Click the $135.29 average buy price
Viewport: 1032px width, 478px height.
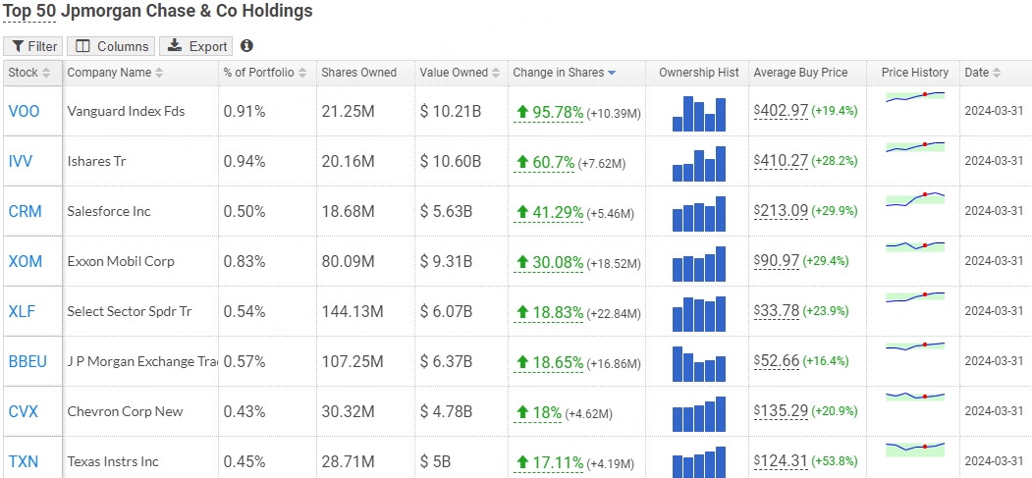click(x=781, y=411)
